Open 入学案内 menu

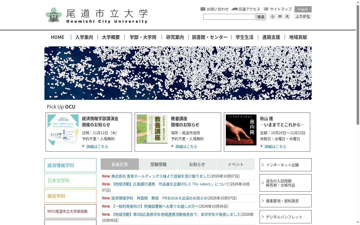coord(84,37)
